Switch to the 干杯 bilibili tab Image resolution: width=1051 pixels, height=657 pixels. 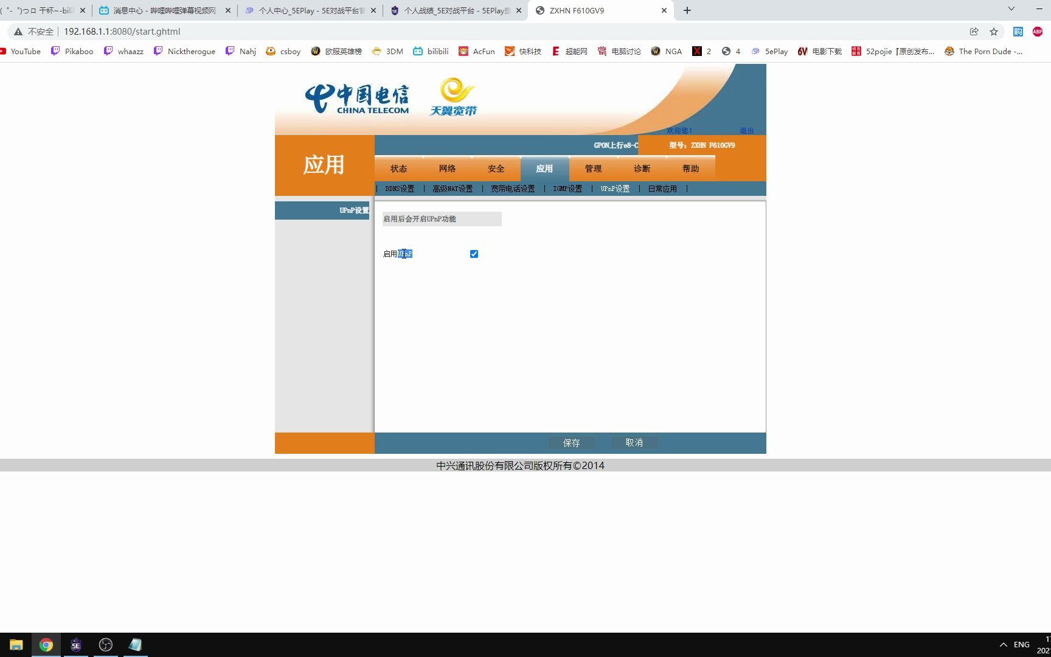pos(44,10)
